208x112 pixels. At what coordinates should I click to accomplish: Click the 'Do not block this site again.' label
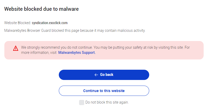(x=107, y=102)
